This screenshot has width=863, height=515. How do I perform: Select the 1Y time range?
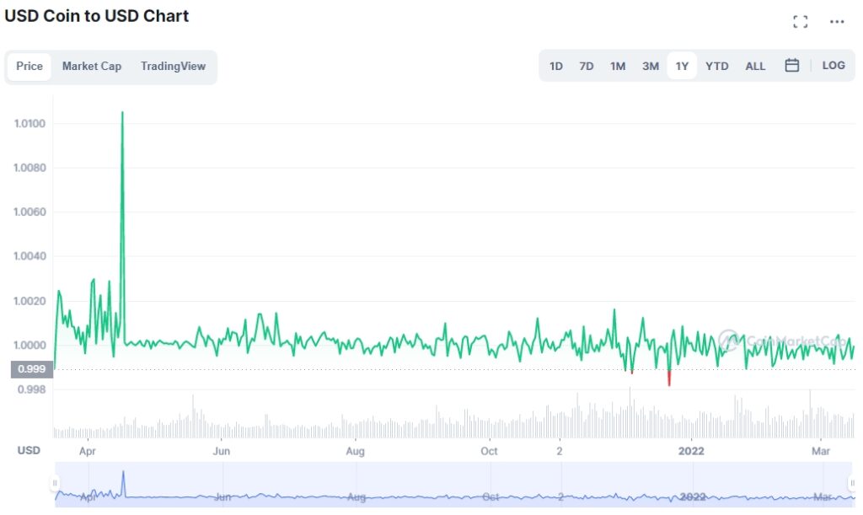click(682, 67)
